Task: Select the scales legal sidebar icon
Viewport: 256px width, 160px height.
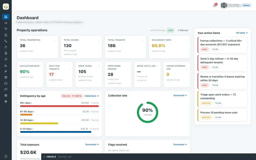Action: (x=6, y=101)
